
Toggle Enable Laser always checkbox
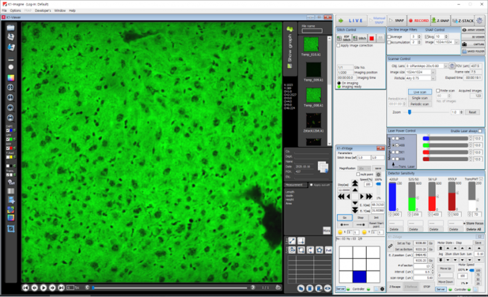(x=480, y=131)
